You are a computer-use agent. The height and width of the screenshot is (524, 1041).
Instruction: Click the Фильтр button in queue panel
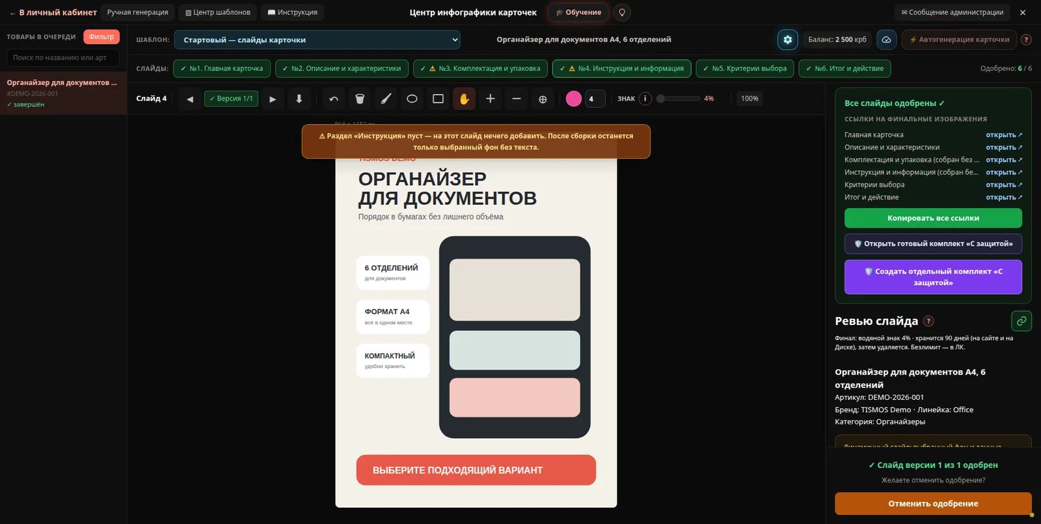(101, 37)
